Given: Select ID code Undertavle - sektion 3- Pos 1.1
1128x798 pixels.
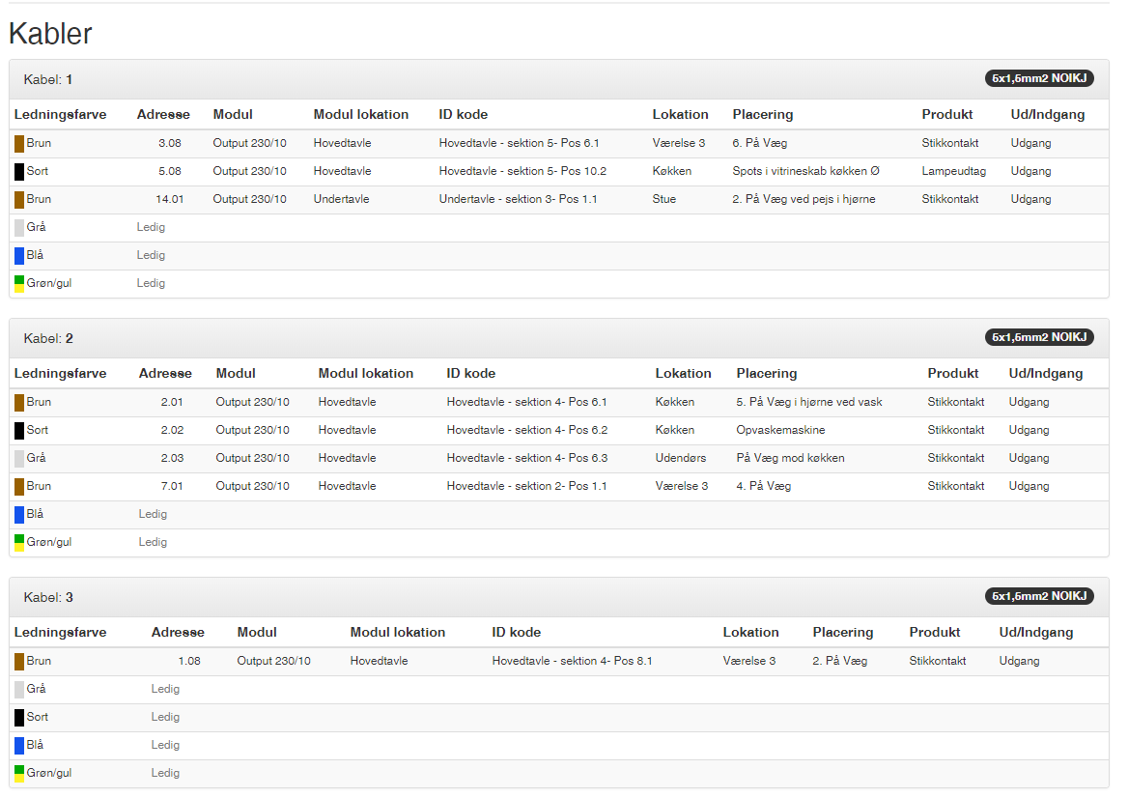Looking at the screenshot, I should 519,200.
